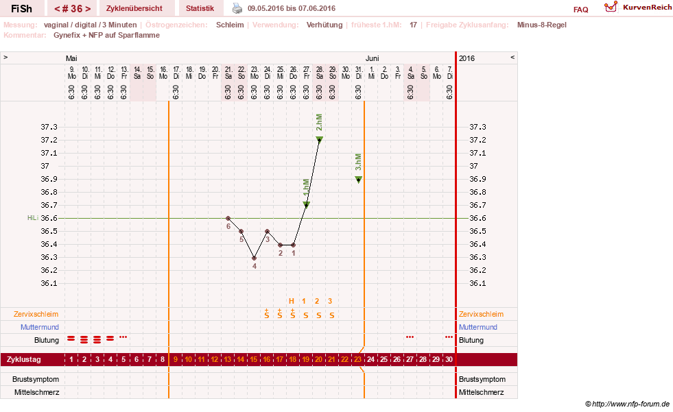The height and width of the screenshot is (412, 673).
Task: Click the 3.hM green triangle marker
Action: click(x=358, y=179)
